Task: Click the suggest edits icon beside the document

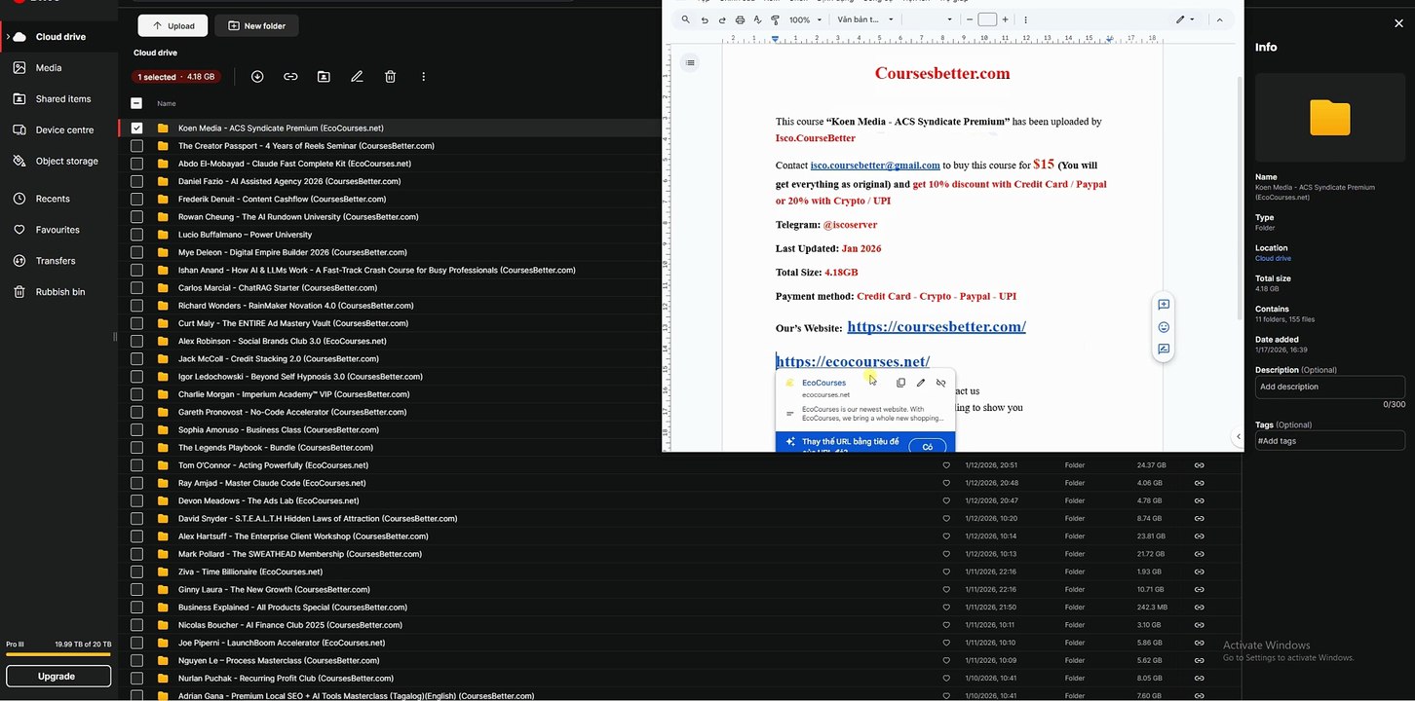Action: [x=1164, y=349]
